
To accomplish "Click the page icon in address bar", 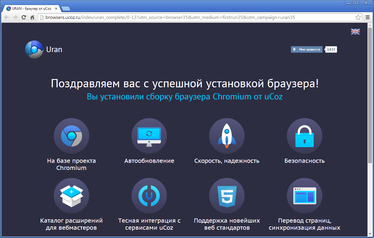I will (42, 17).
